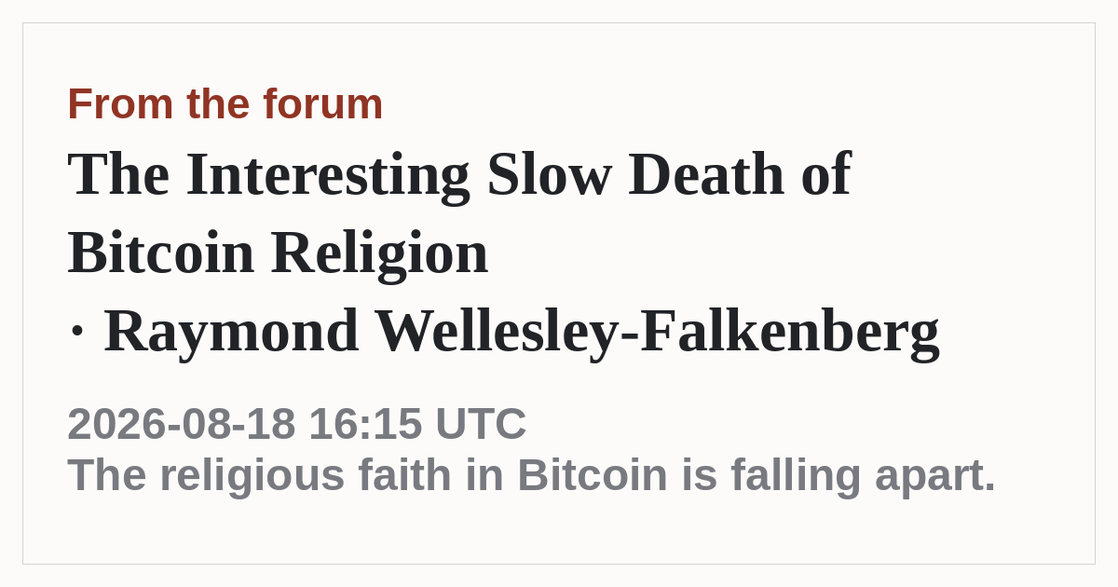This screenshot has height=587, width=1118.
Task: Open headline line "The Interesting Slow Death of"
Action: (x=459, y=174)
